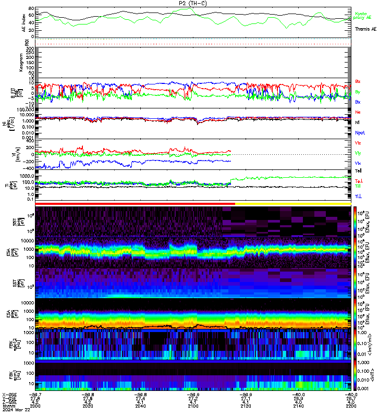
Task: Click the 26.7 Y-GSE value
Action: coord(351,398)
